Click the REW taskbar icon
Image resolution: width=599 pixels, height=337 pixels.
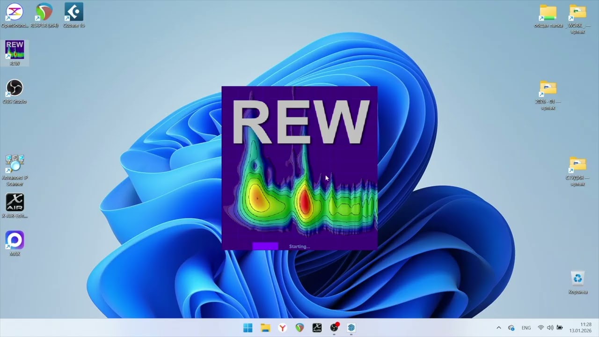(351, 328)
